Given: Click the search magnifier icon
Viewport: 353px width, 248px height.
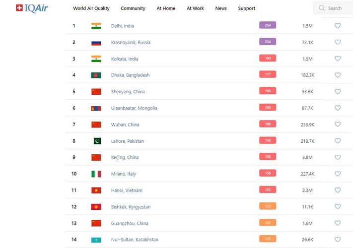Looking at the screenshot, I should [322, 8].
